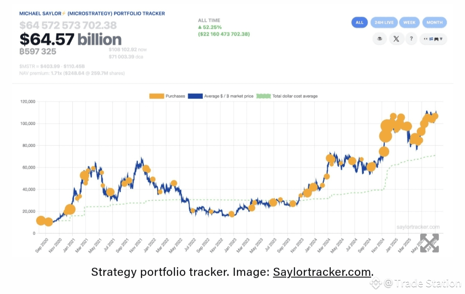The image size is (465, 294).
Task: Click the $MSTR = $403.99 stock line
Action: tap(52, 66)
